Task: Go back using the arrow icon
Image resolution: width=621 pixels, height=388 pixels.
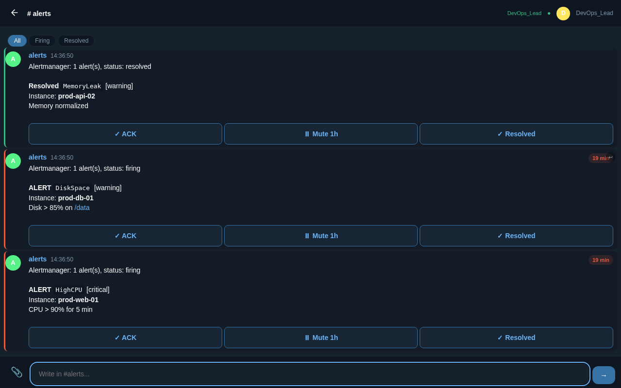Action: [x=14, y=13]
